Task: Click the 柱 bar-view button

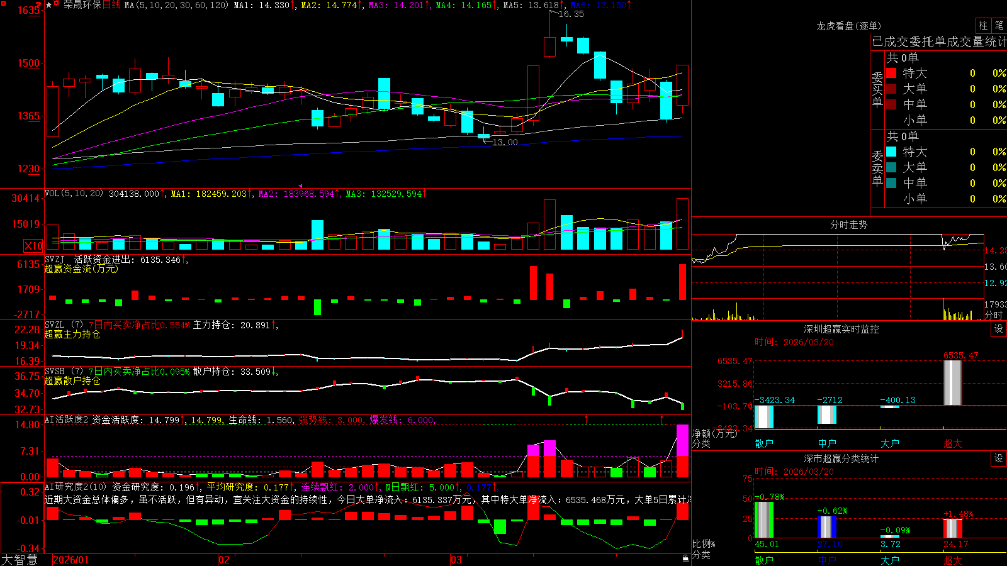Action: pos(983,26)
